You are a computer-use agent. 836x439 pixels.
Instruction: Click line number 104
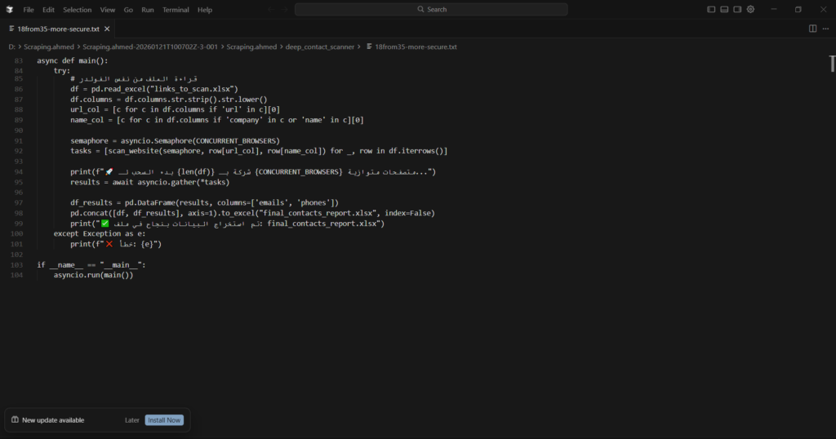[x=16, y=276]
